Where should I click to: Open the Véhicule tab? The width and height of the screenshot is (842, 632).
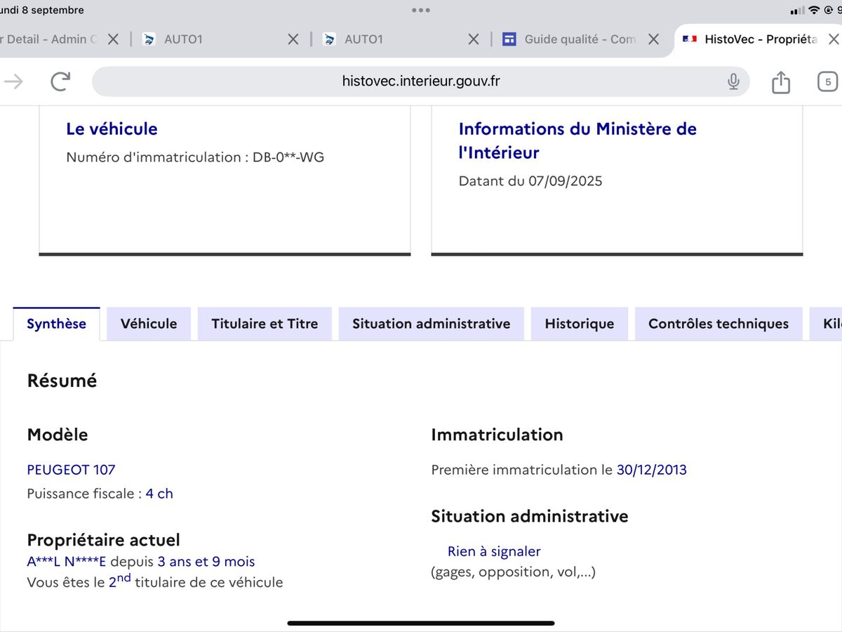click(x=149, y=324)
